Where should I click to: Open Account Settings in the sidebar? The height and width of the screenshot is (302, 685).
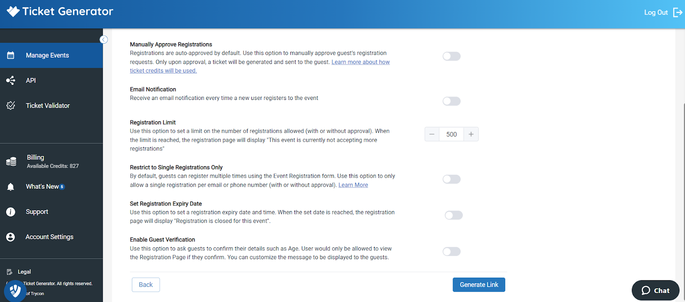(x=51, y=237)
